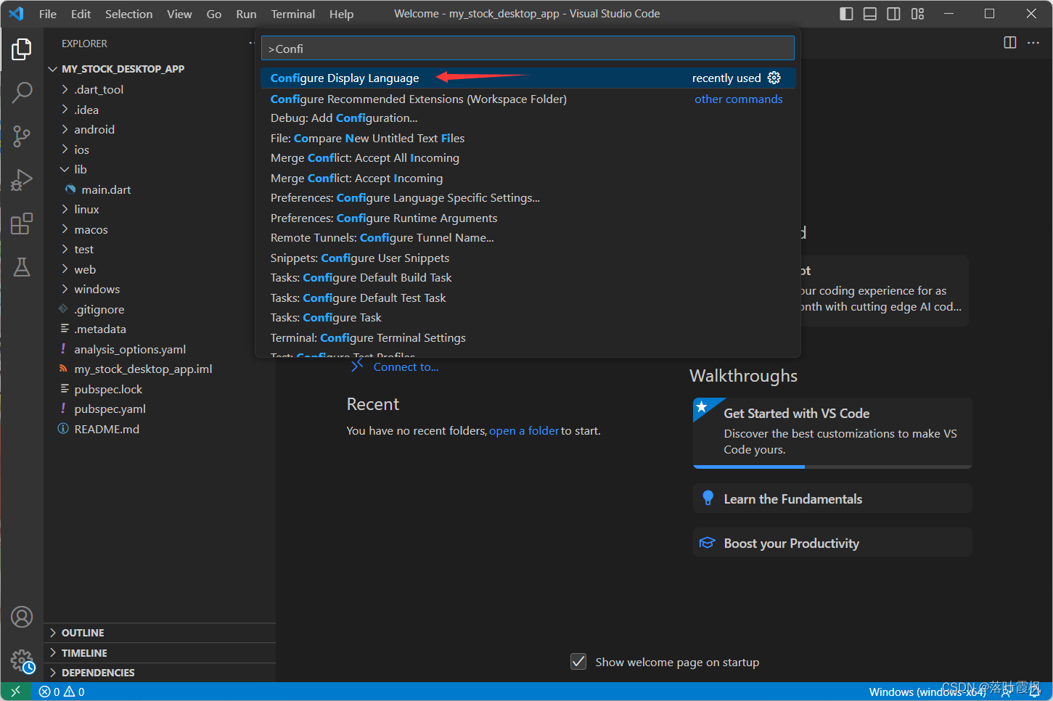Image resolution: width=1053 pixels, height=701 pixels.
Task: Open editor More Actions ellipsis
Action: 1033,43
